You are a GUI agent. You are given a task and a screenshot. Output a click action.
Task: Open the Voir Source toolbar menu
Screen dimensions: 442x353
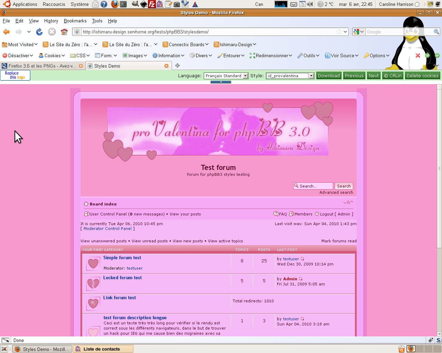tap(342, 56)
